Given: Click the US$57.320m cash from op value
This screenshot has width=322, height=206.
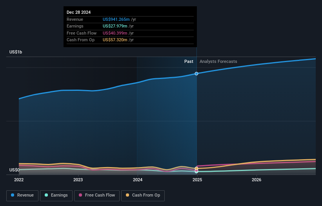Looking at the screenshot, I should point(115,40).
